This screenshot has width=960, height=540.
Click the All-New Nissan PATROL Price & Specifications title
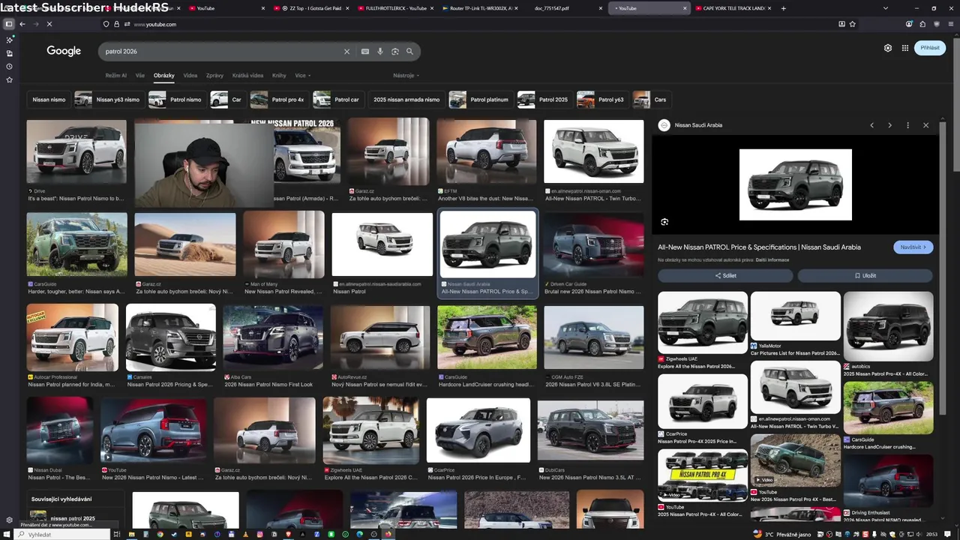coord(759,247)
